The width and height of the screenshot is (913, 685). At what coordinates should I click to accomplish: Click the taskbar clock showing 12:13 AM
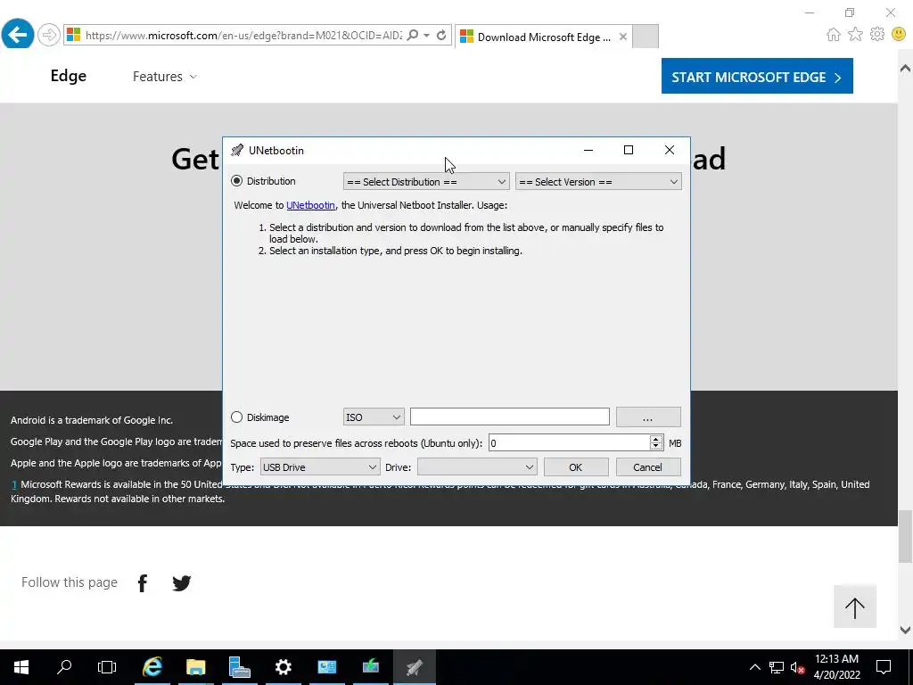pyautogui.click(x=836, y=667)
